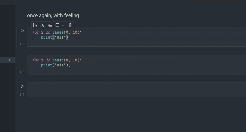Viewport: 246px width, 132px height.
Task: Select the 'U' untracked status marker
Action: click(10, 60)
